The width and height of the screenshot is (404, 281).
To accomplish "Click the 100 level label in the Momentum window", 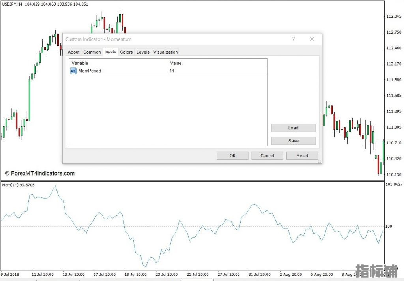I will click(388, 227).
